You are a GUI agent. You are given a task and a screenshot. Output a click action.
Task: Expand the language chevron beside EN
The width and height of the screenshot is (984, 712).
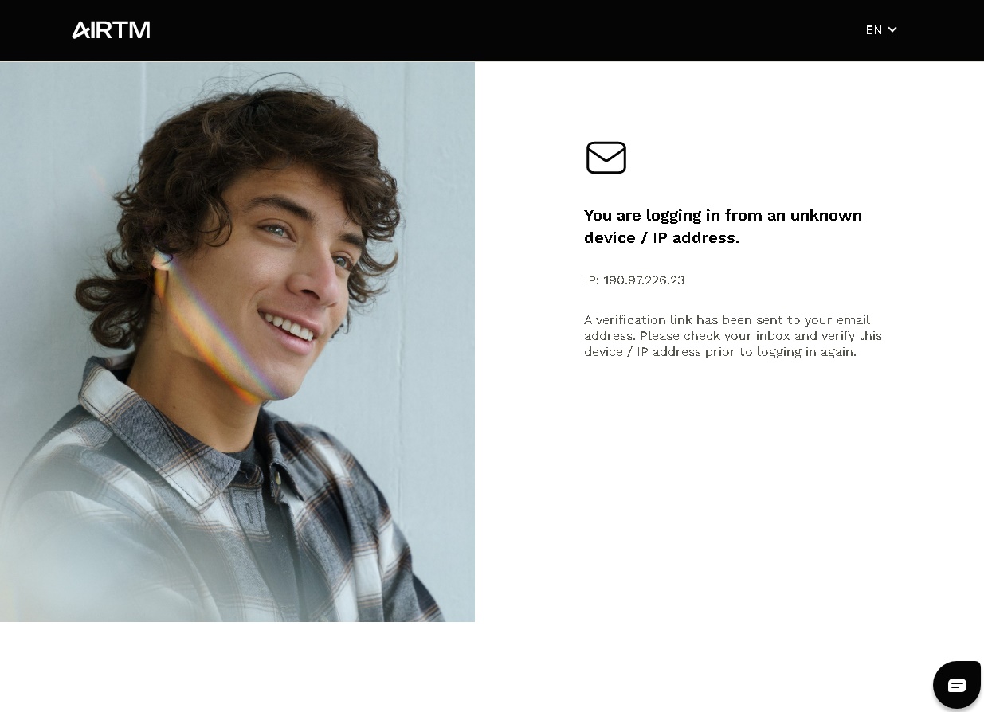(x=892, y=30)
